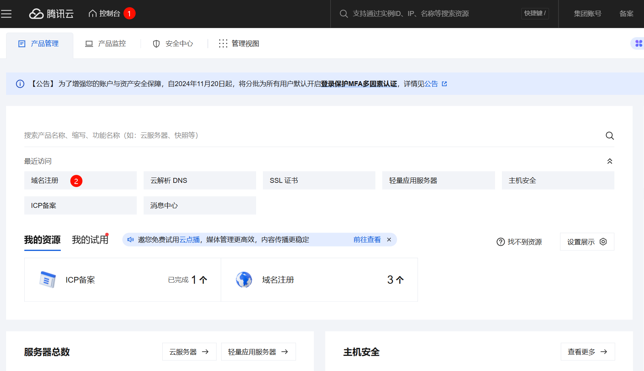The image size is (644, 371).
Task: Switch to the 产品管理 tab
Action: pos(40,44)
